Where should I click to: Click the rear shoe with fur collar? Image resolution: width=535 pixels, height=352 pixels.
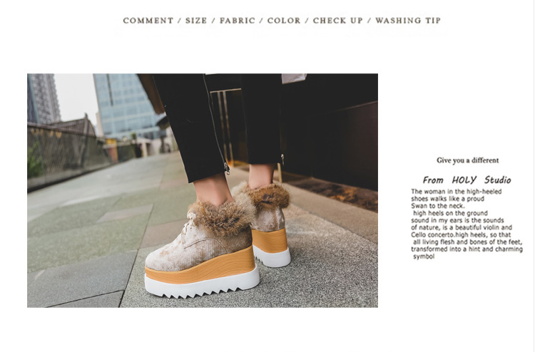coord(267,224)
